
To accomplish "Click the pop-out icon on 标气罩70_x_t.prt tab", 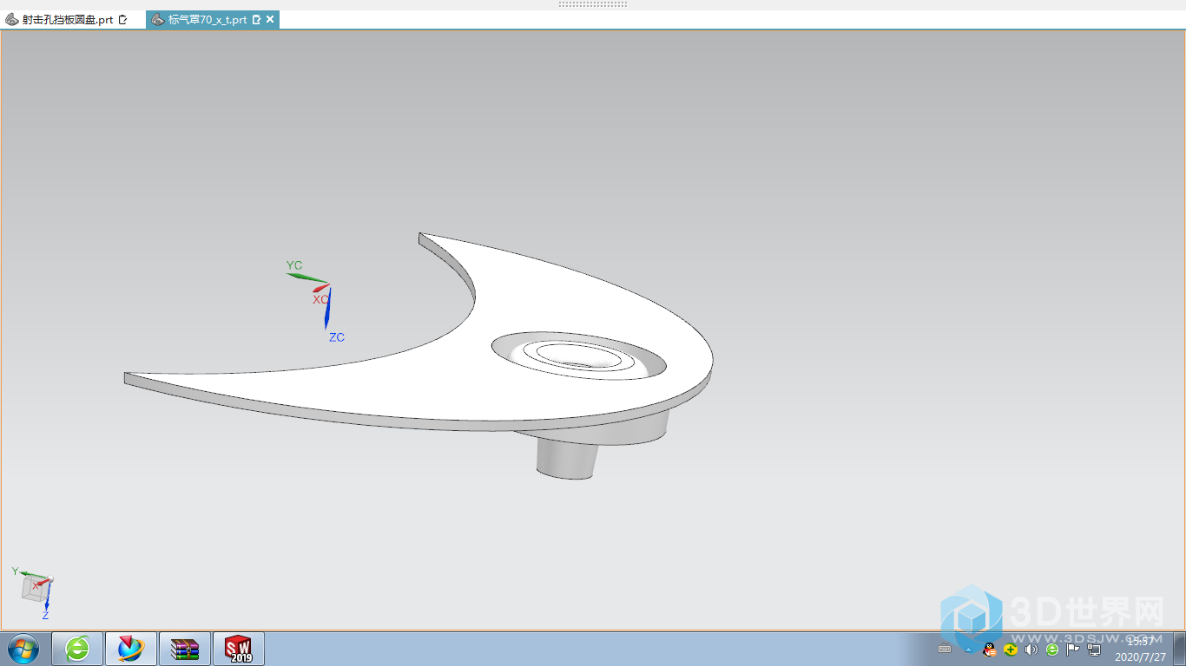I will click(256, 19).
